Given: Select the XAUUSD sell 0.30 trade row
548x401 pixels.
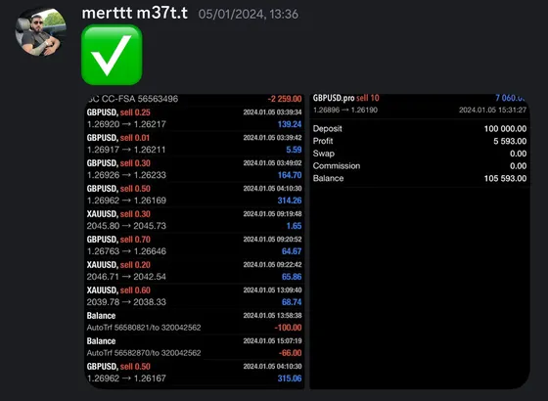Looking at the screenshot, I should pos(195,220).
